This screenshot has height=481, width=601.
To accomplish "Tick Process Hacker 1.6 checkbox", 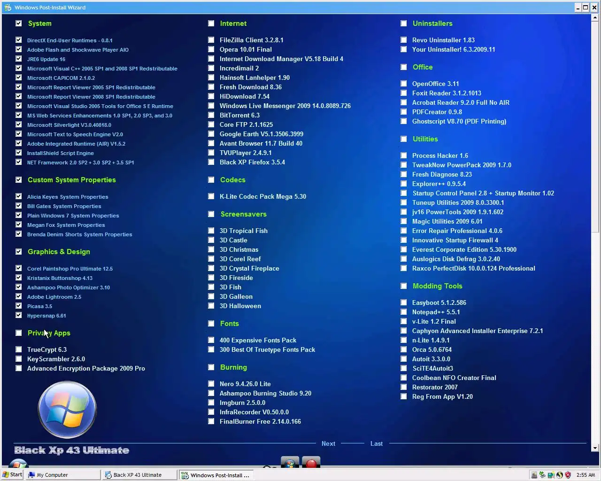I will [x=403, y=155].
